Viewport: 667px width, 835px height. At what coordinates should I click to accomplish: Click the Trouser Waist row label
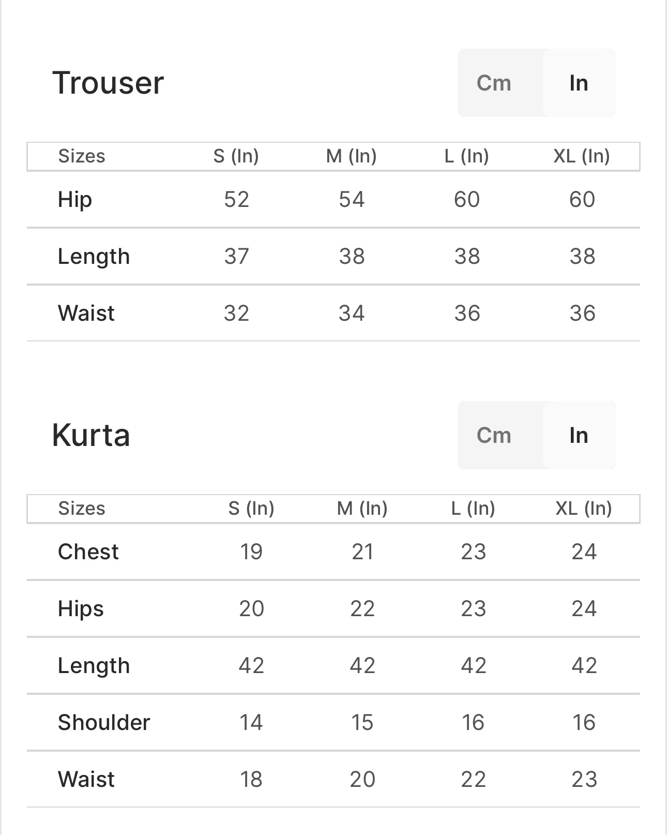[x=86, y=313]
